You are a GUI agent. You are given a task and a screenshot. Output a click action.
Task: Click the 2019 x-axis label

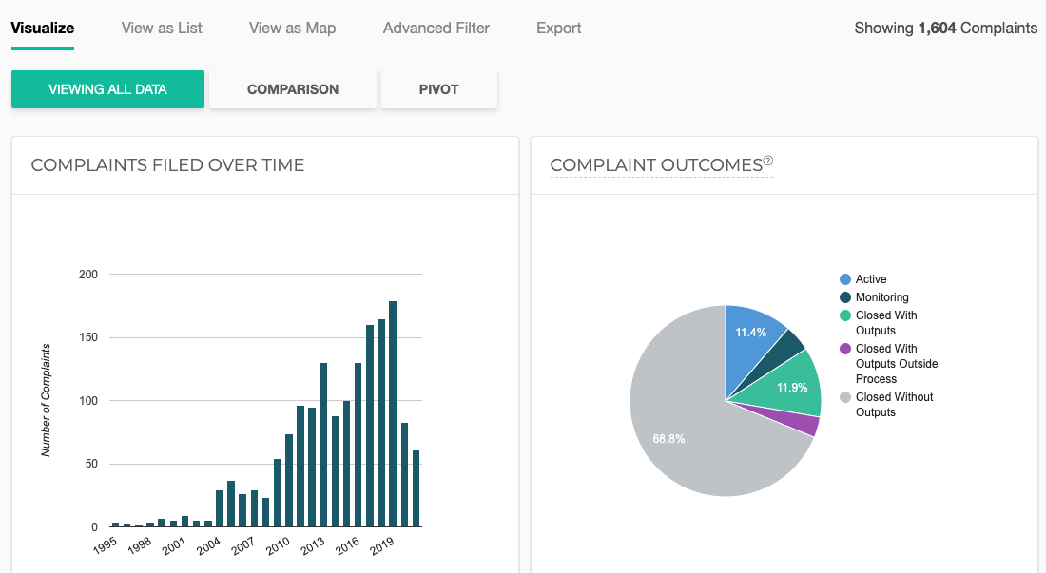pyautogui.click(x=382, y=545)
